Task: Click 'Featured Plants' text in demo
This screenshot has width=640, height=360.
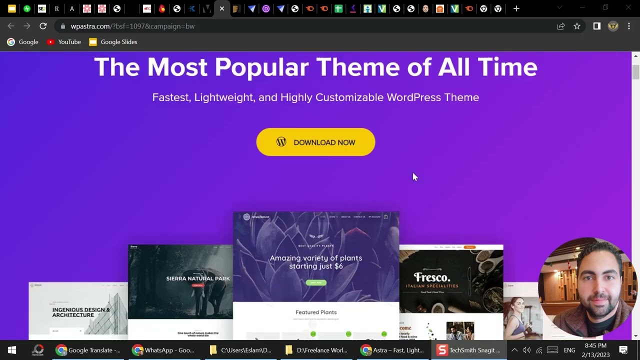Action: point(316,312)
